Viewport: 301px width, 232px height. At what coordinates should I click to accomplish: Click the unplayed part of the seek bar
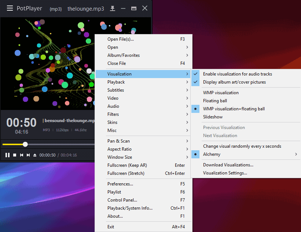pyautogui.click(x=61, y=144)
